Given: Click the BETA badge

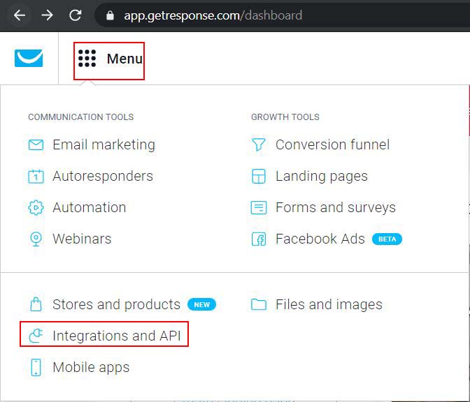Looking at the screenshot, I should [387, 239].
